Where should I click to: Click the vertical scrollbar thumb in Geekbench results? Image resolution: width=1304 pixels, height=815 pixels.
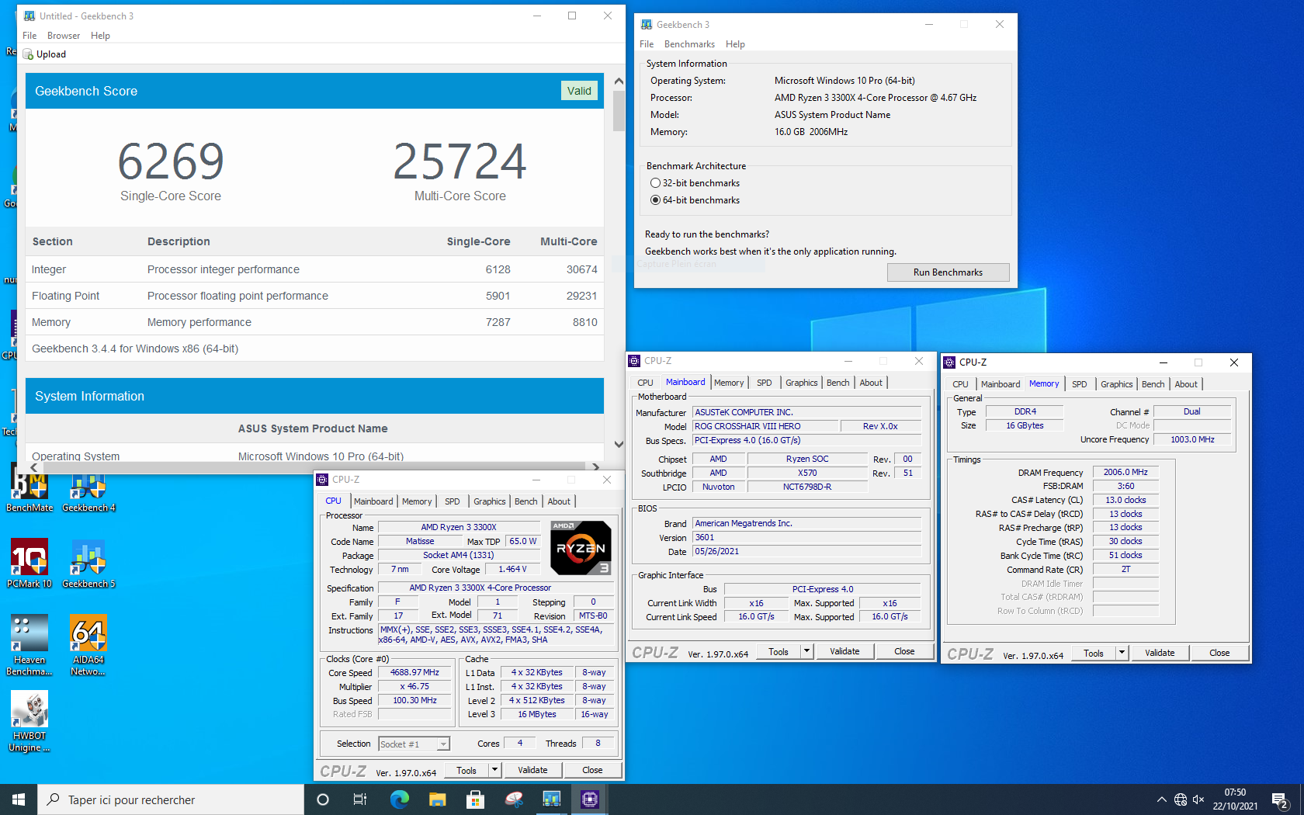(619, 111)
